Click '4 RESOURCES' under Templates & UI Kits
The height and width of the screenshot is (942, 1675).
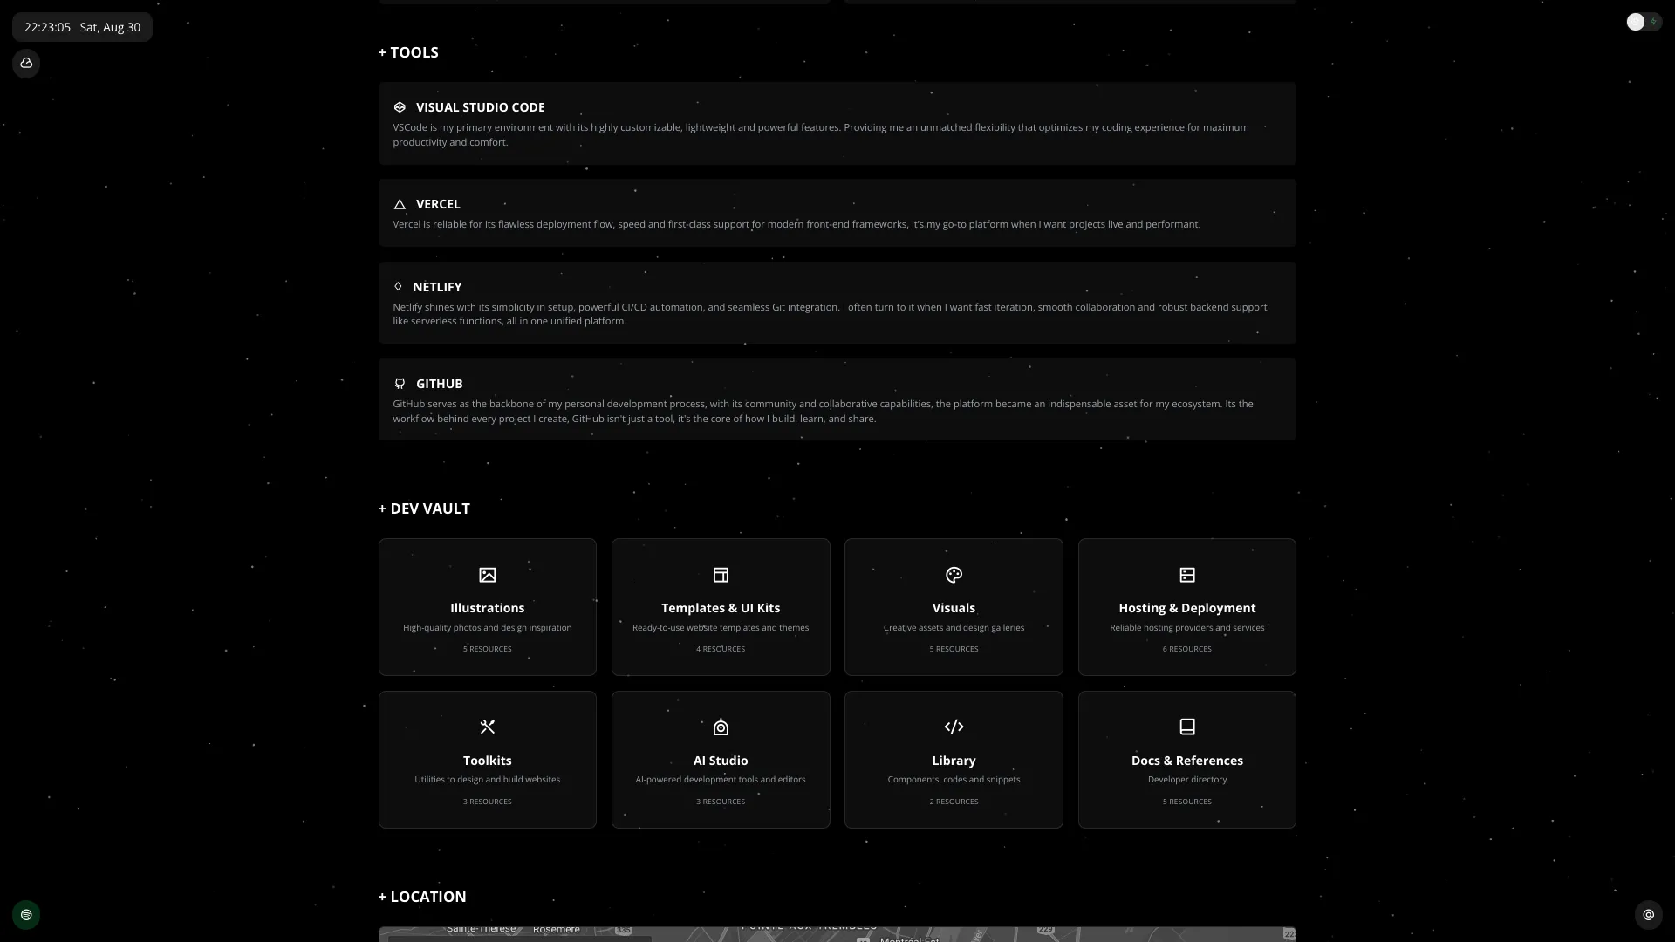tap(721, 649)
